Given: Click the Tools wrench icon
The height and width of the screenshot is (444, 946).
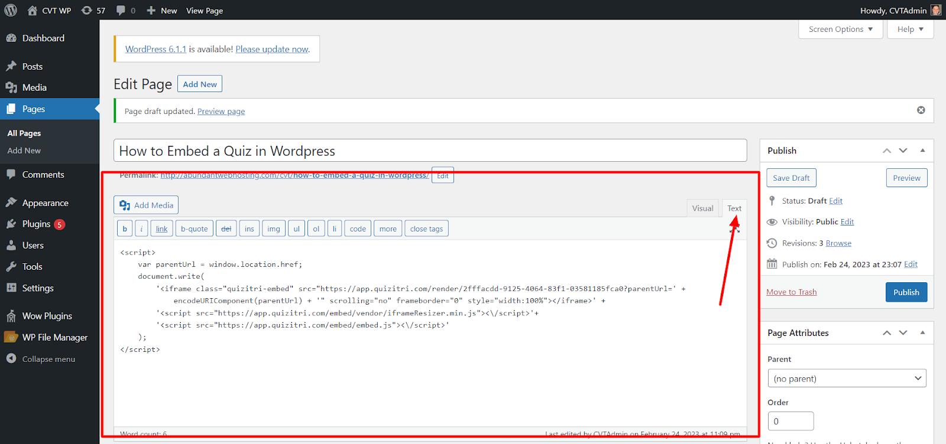Looking at the screenshot, I should tap(11, 266).
